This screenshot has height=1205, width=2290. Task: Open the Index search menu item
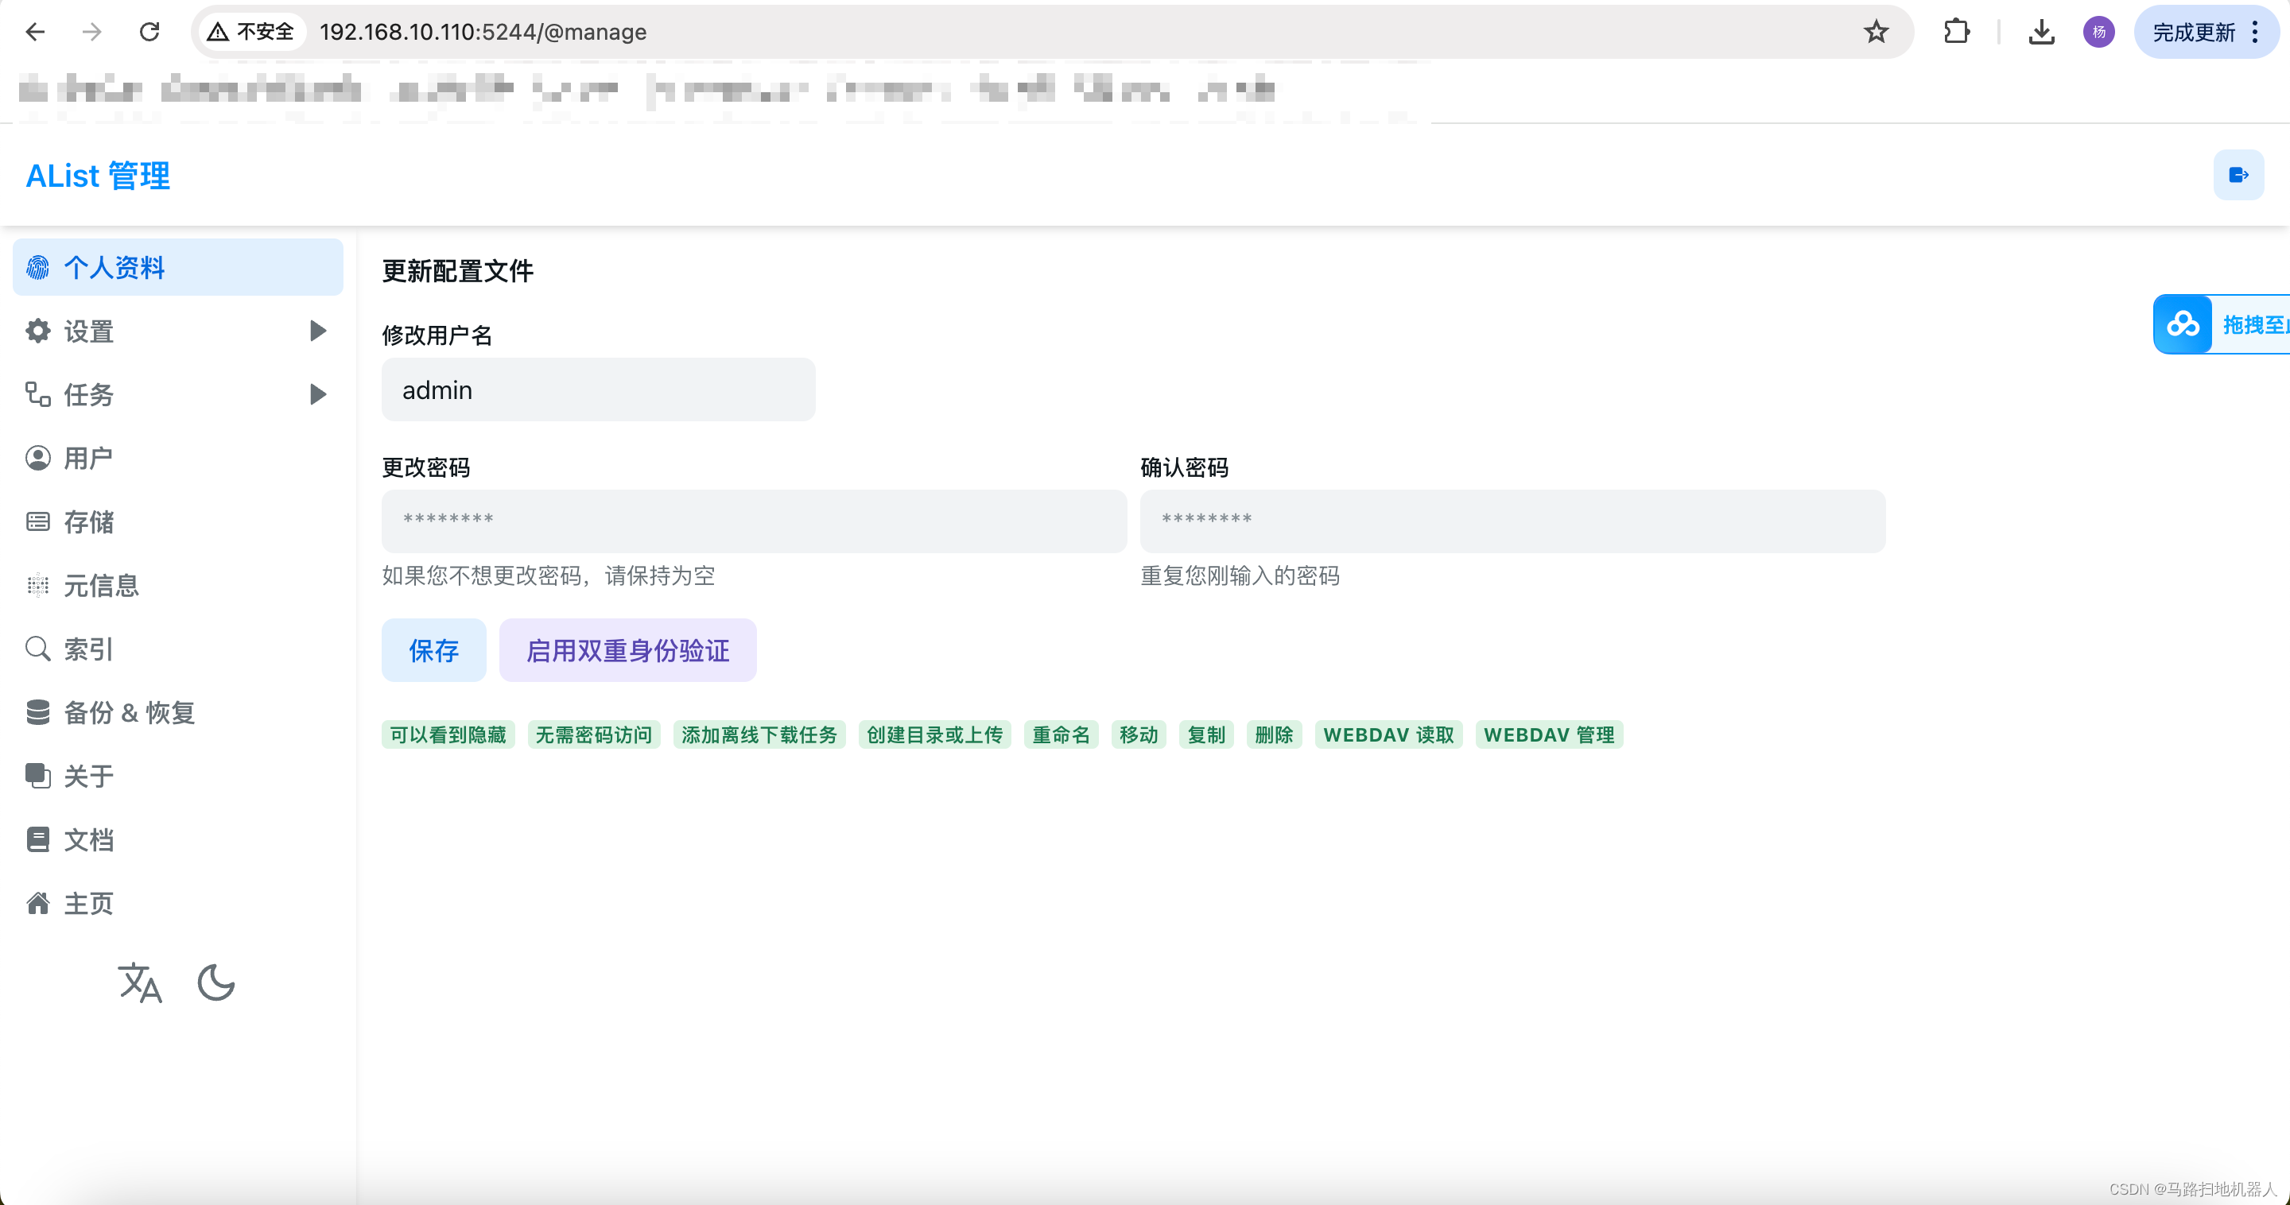pos(88,649)
